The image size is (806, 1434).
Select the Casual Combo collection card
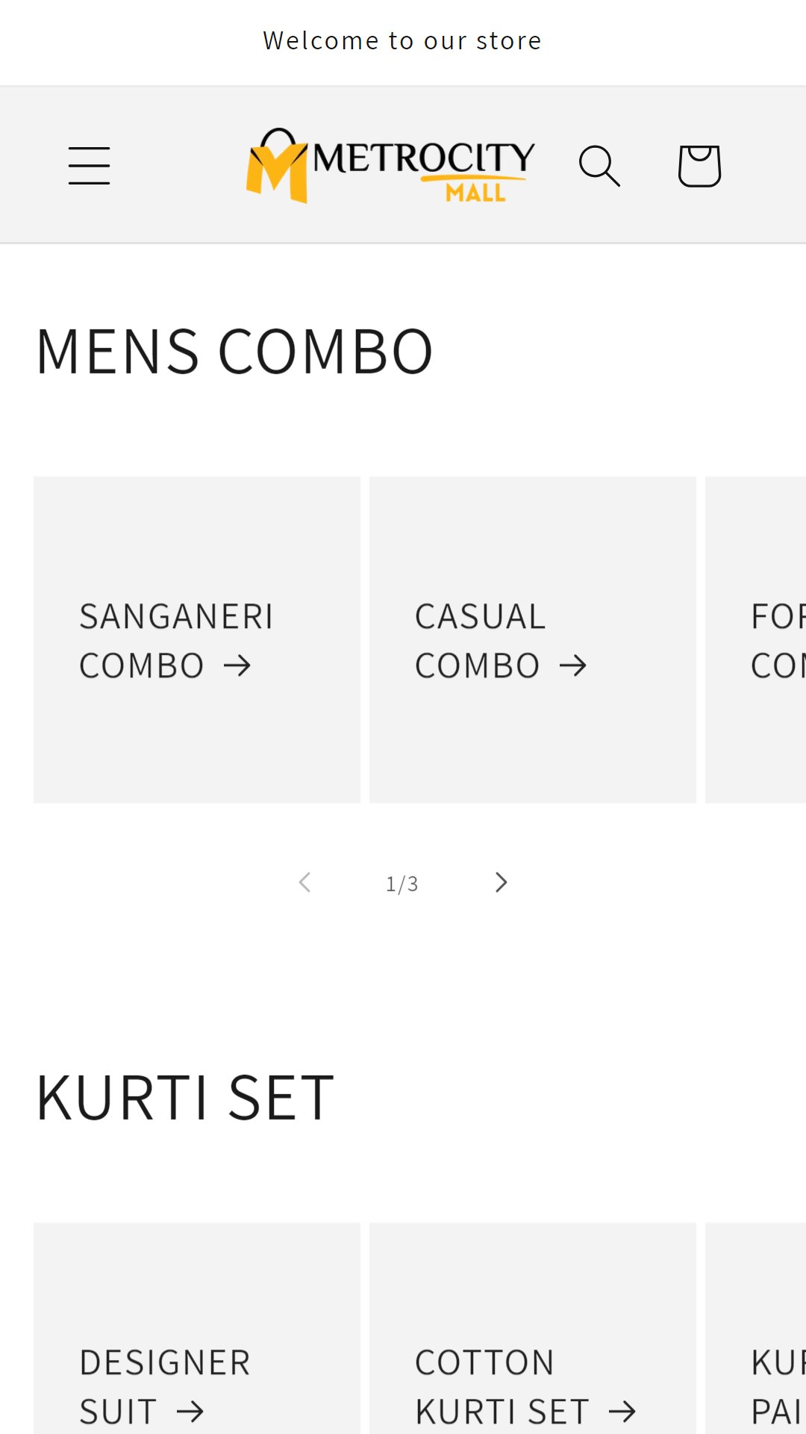(533, 640)
